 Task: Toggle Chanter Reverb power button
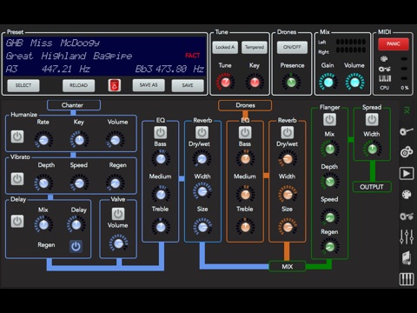(202, 133)
